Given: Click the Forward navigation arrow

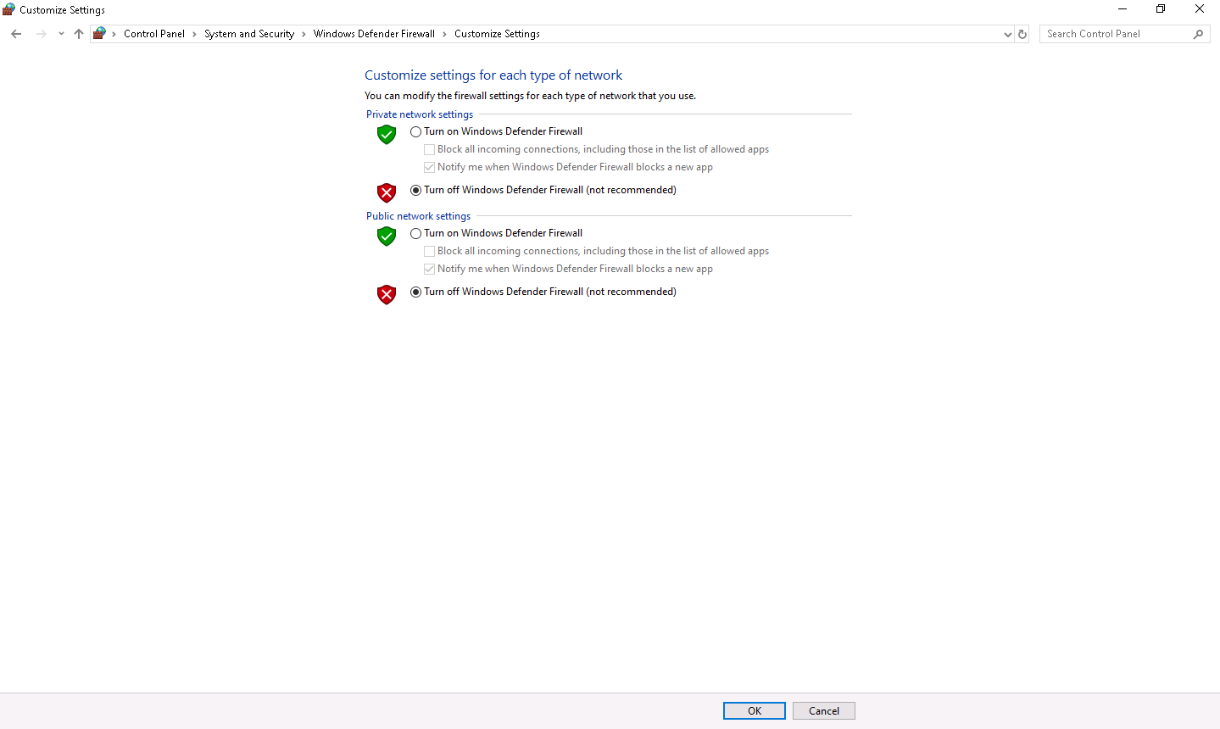Looking at the screenshot, I should pos(41,34).
